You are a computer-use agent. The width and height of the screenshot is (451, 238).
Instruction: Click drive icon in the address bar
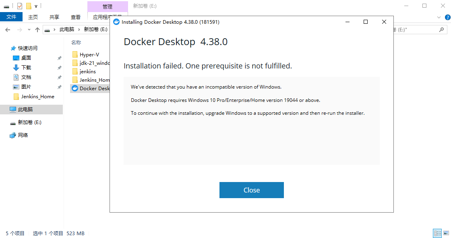click(47, 30)
